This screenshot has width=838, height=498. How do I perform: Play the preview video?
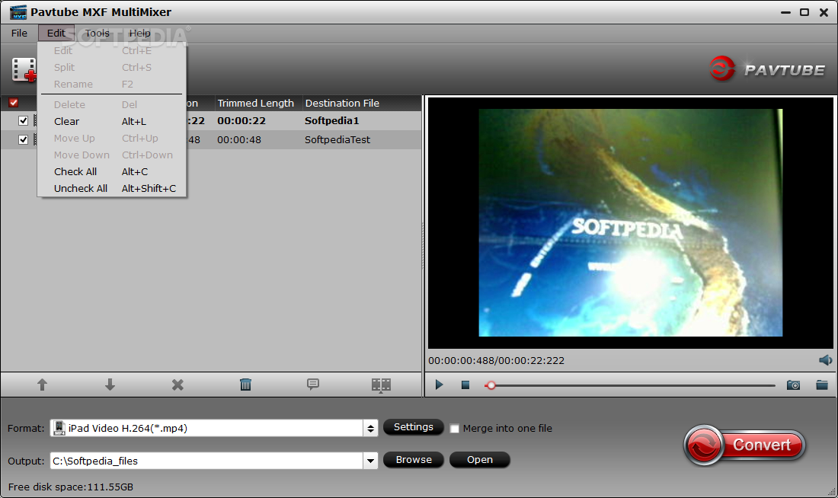(440, 385)
